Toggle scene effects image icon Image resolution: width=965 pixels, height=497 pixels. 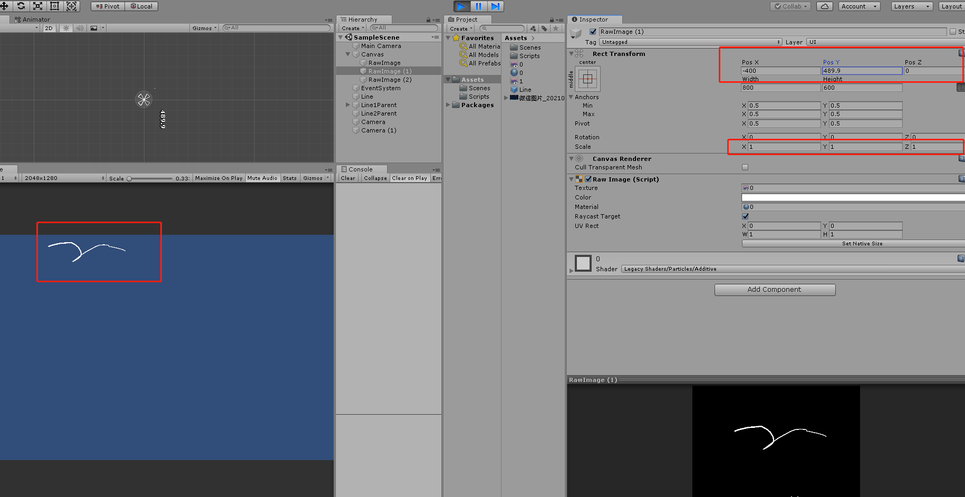click(94, 28)
